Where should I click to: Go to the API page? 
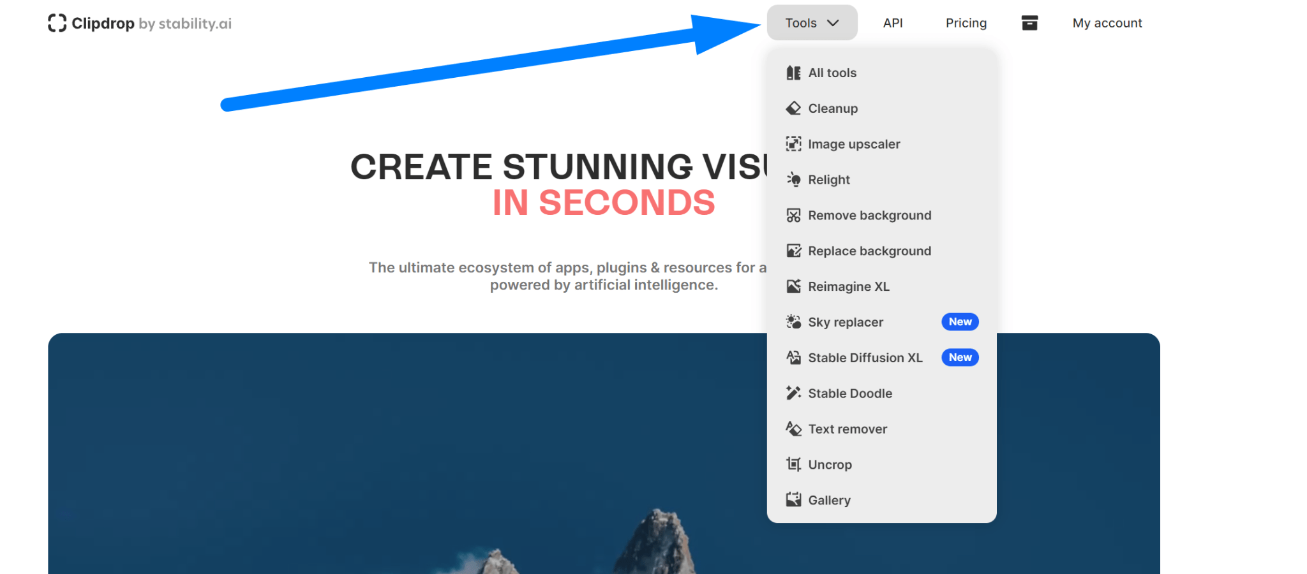click(892, 23)
